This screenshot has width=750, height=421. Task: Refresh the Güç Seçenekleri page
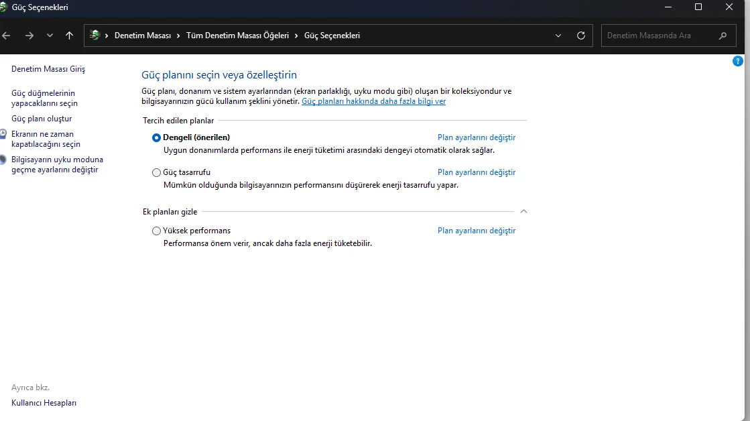point(580,36)
